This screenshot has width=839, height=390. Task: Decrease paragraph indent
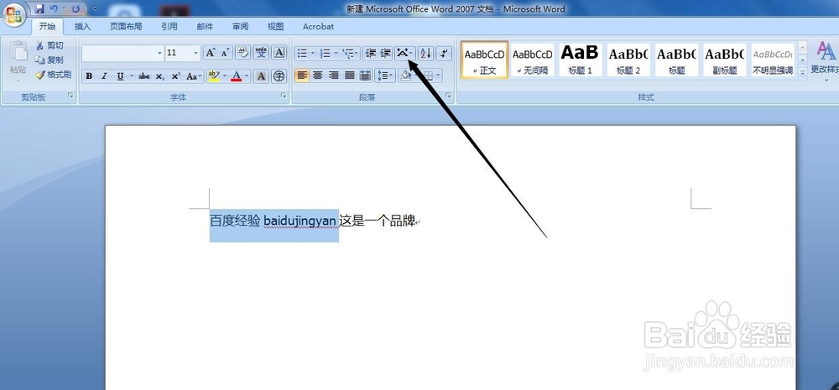pyautogui.click(x=370, y=53)
